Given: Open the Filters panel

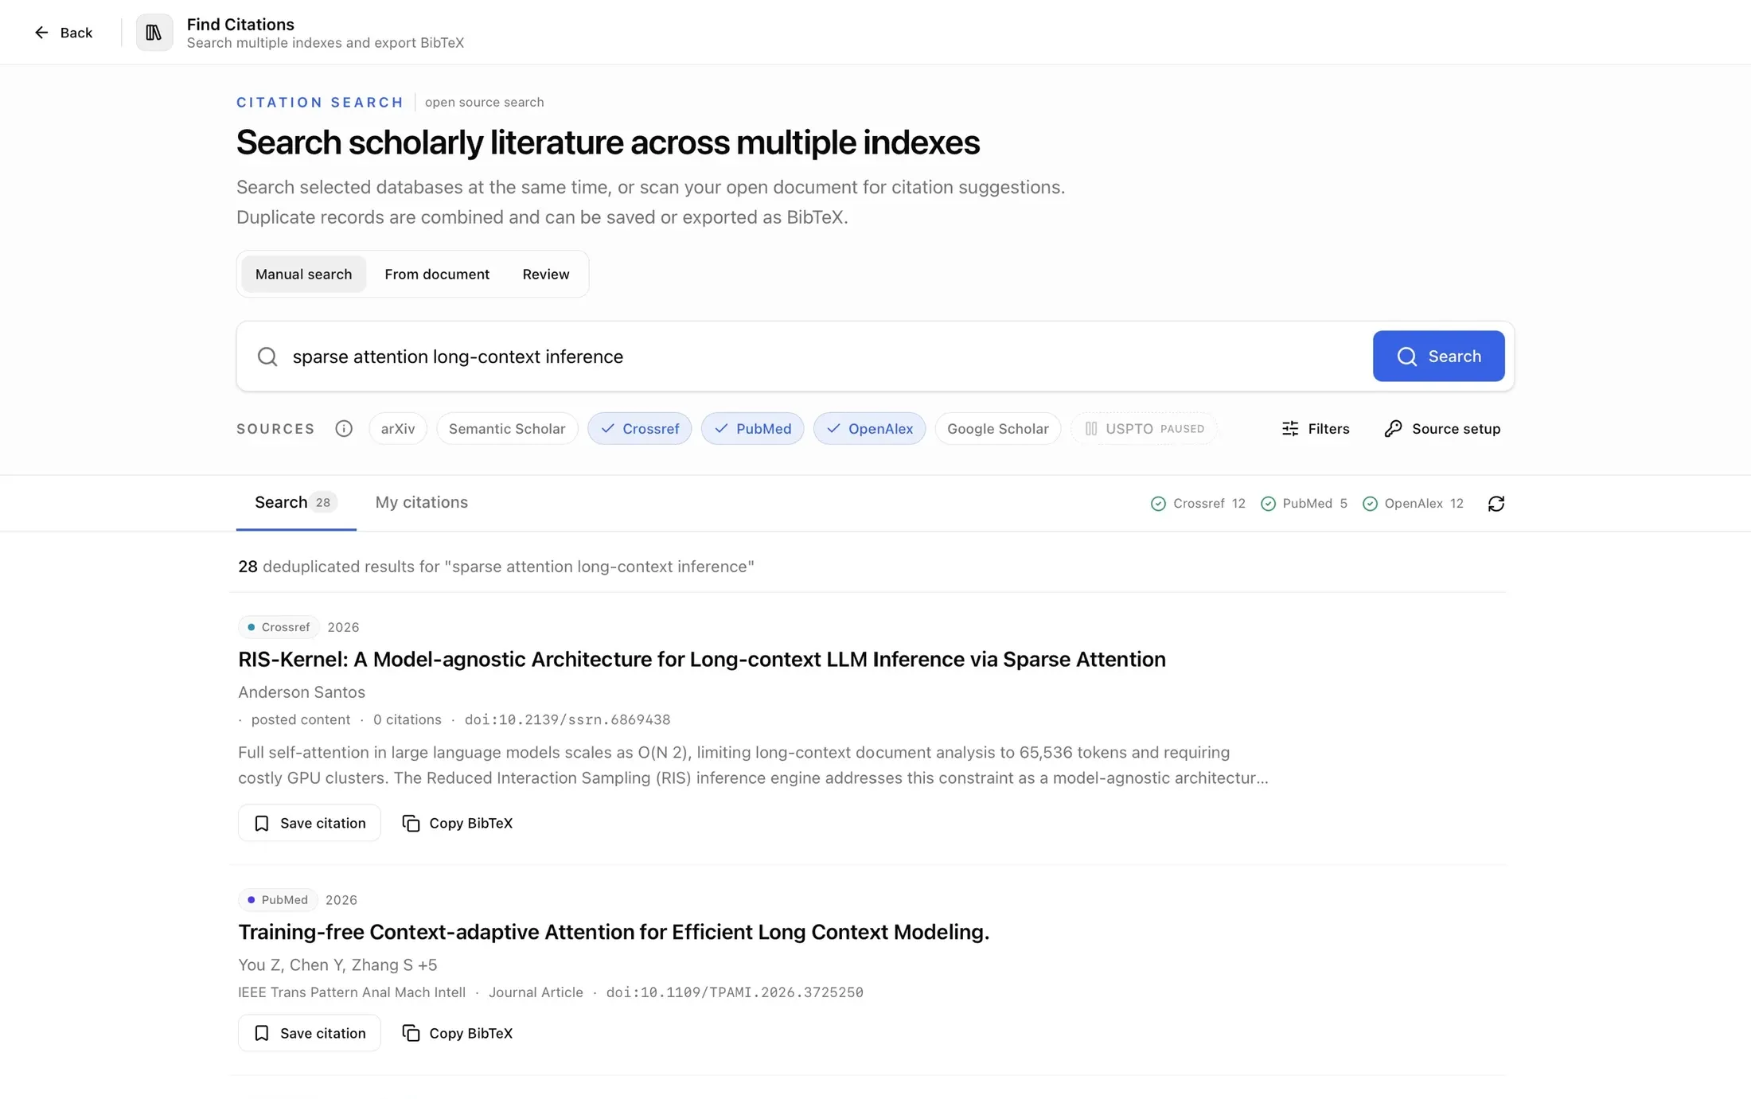Looking at the screenshot, I should click(x=1316, y=429).
